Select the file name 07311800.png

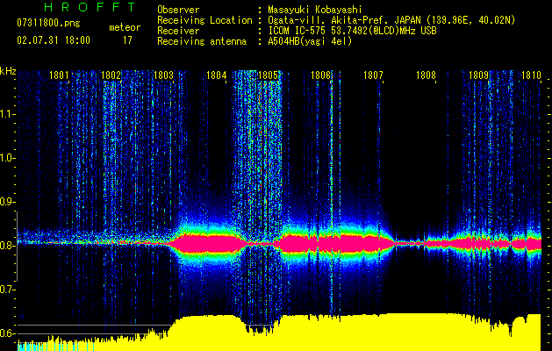[48, 23]
